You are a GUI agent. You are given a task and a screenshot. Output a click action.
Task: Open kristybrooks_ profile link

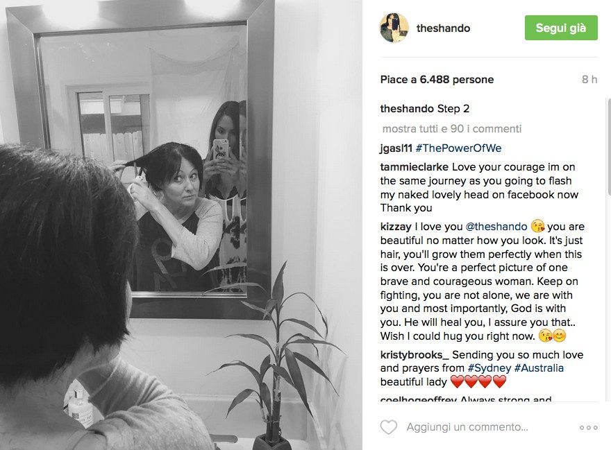pyautogui.click(x=415, y=354)
